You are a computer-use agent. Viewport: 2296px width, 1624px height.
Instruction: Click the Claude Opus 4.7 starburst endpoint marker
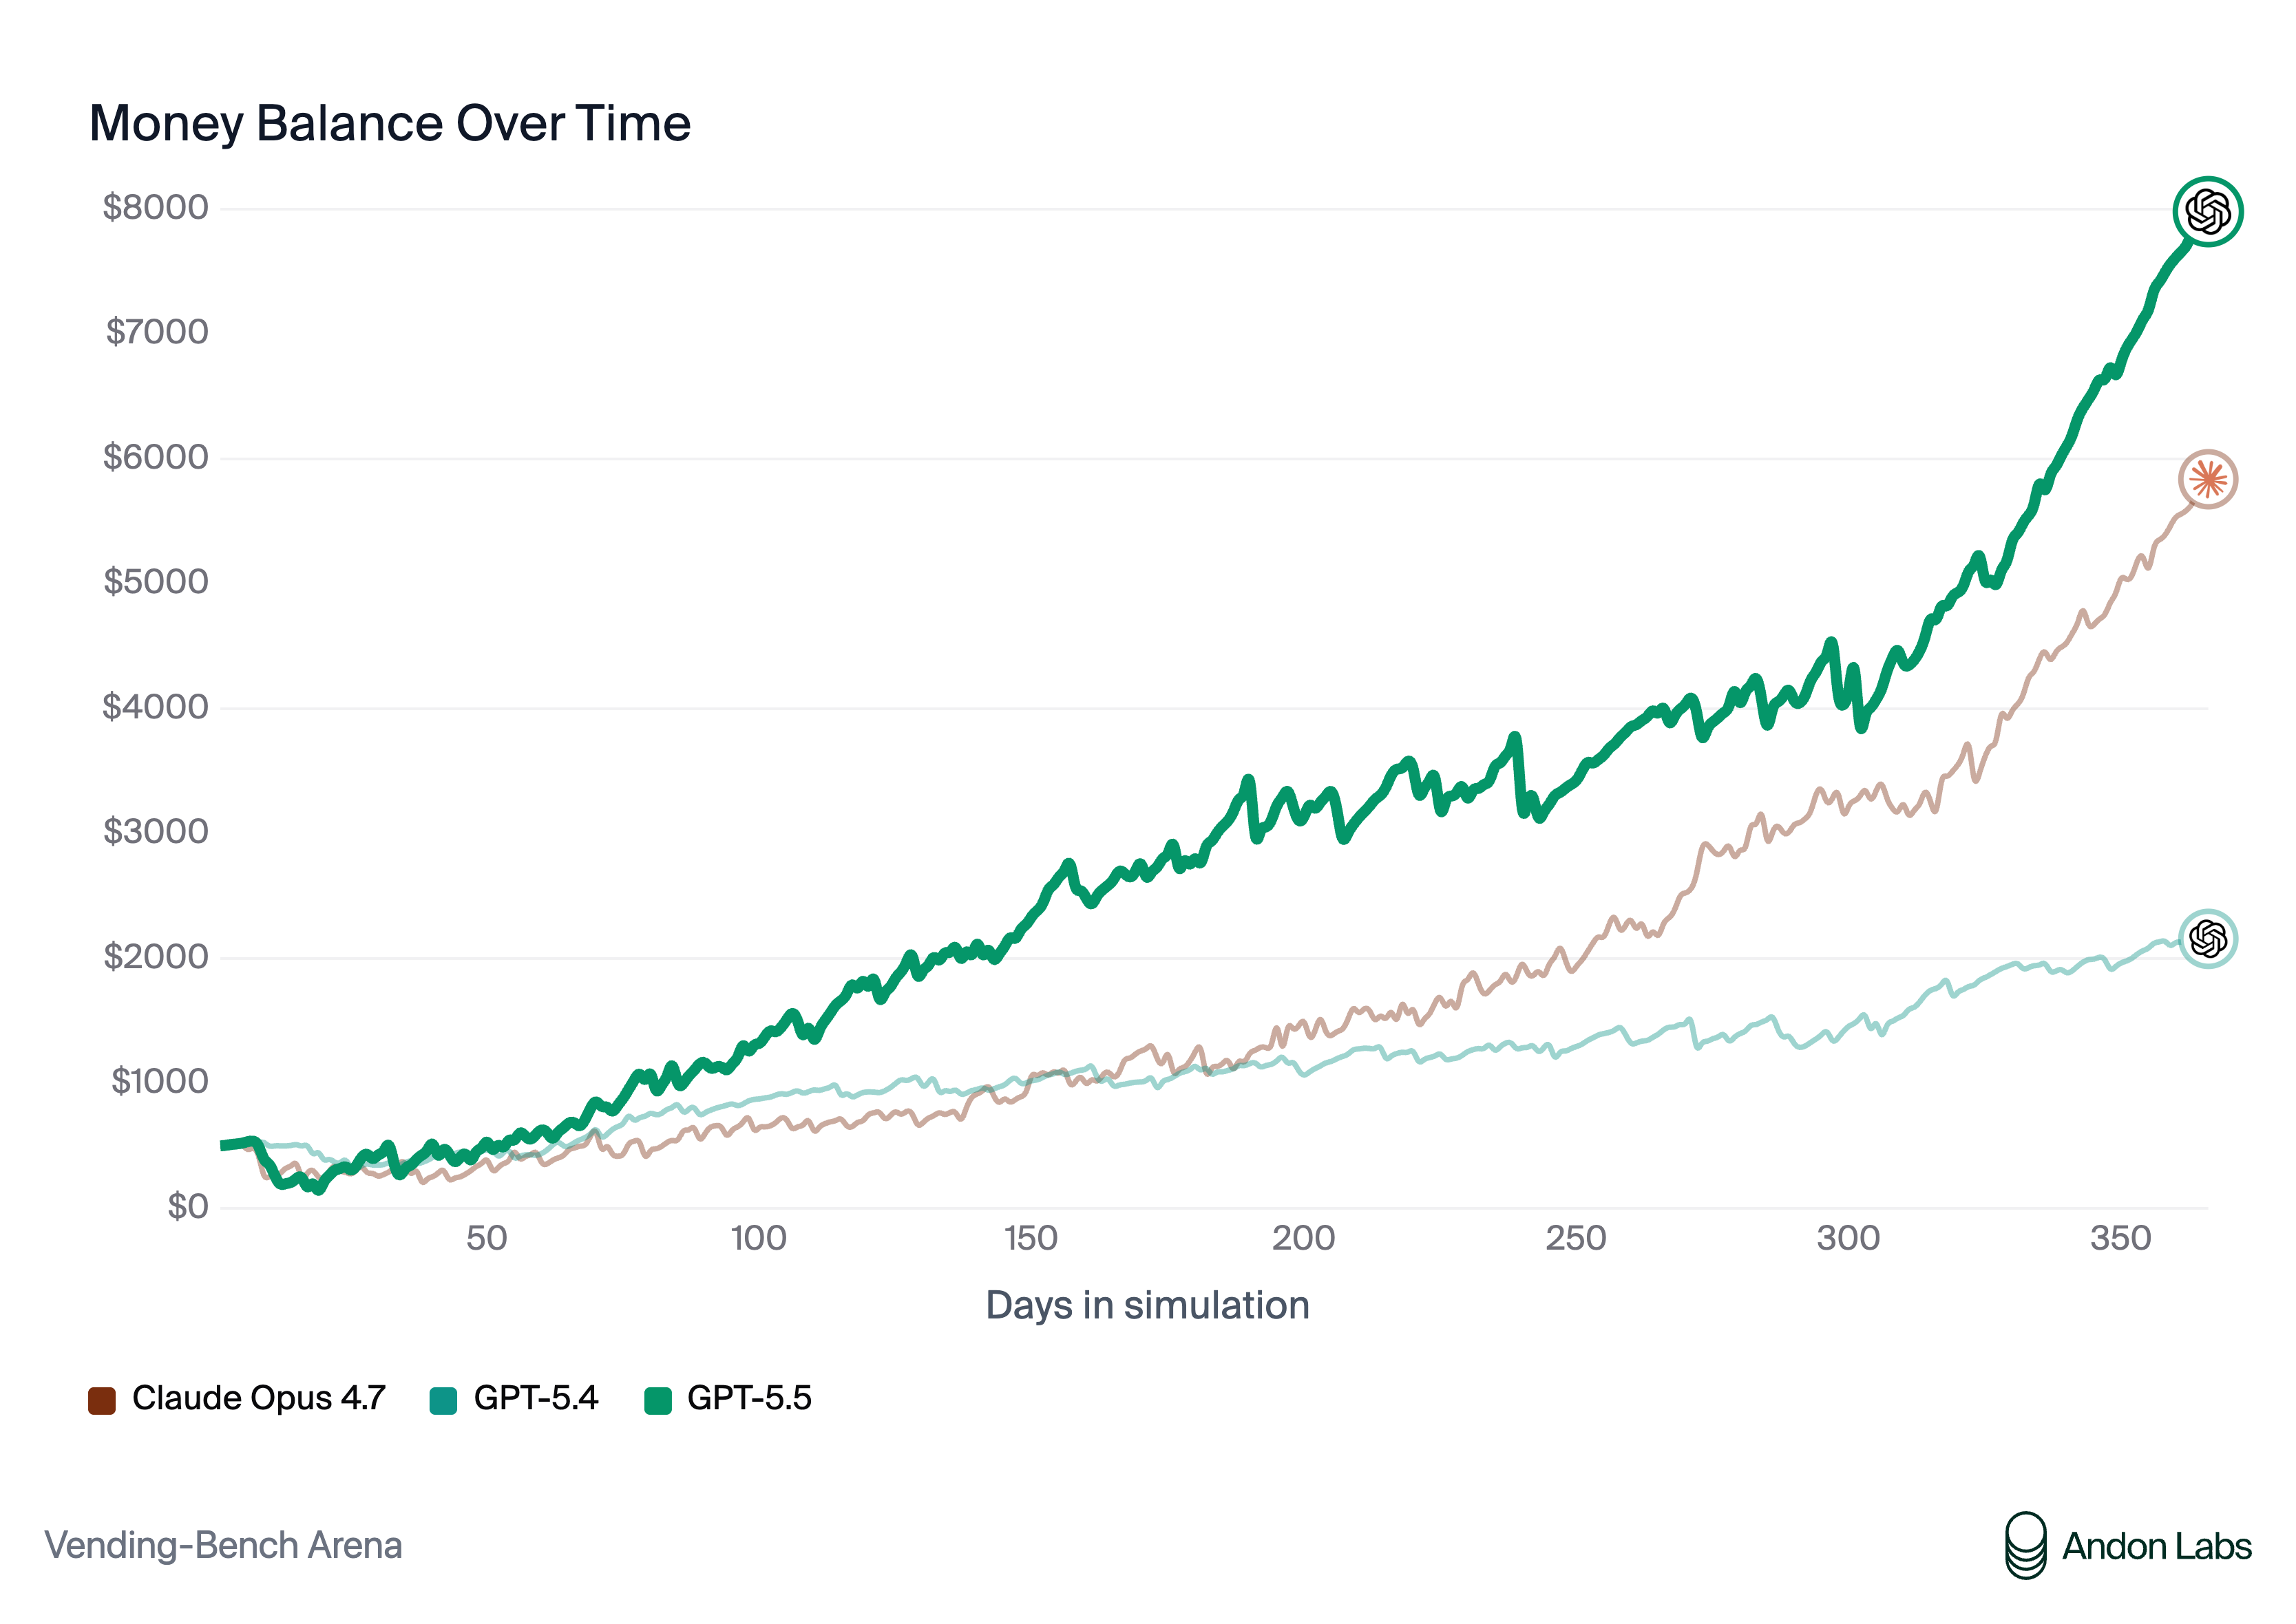2207,480
